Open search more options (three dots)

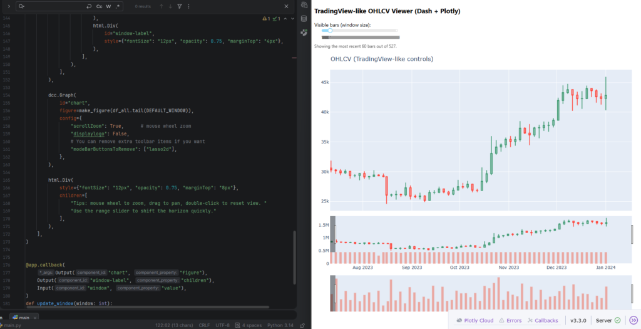click(190, 6)
